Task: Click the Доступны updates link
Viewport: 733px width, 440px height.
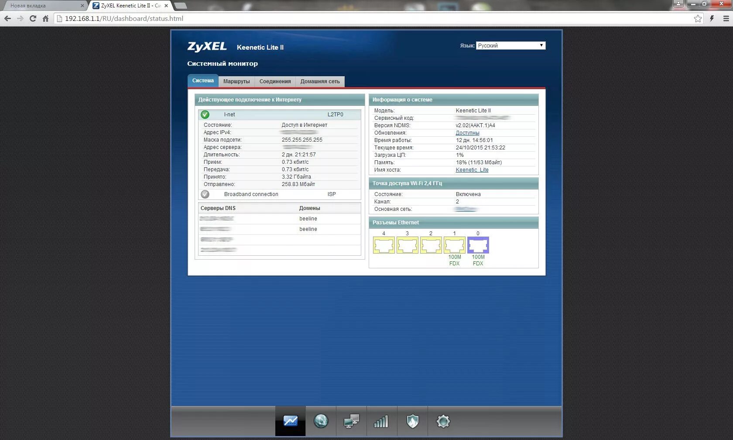Action: [x=467, y=133]
